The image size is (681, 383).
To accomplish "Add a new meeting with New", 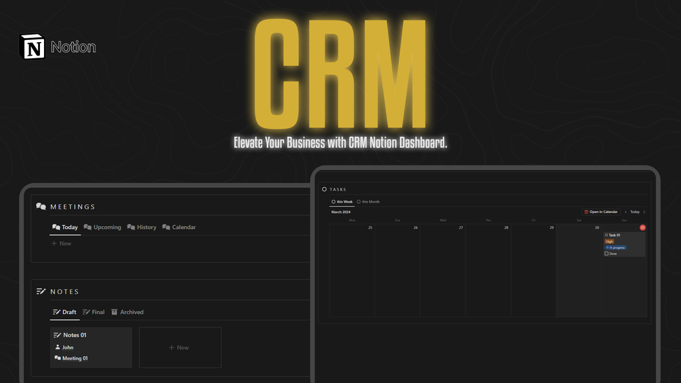I will [x=61, y=243].
